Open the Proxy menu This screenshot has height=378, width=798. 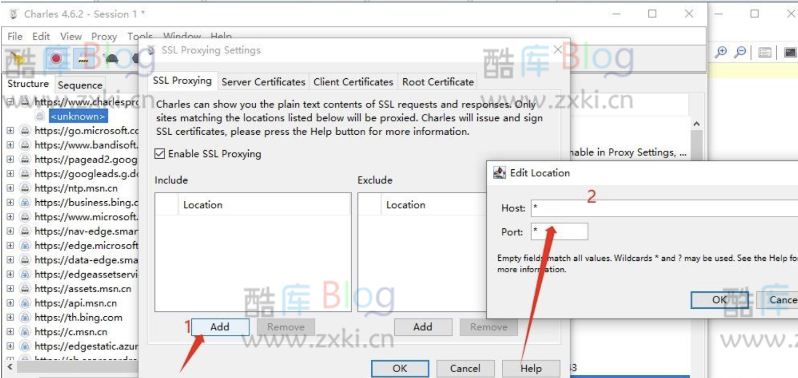[104, 36]
